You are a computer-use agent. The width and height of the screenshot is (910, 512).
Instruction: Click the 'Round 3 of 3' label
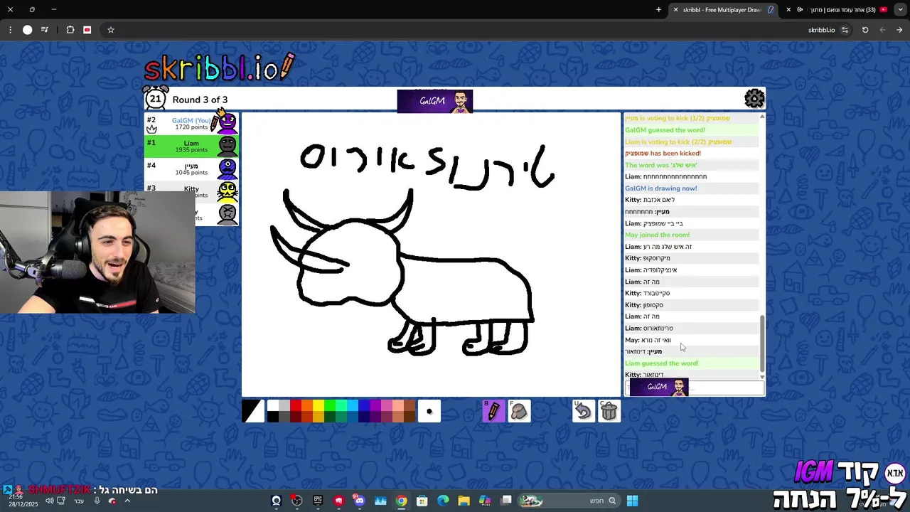[x=200, y=100]
